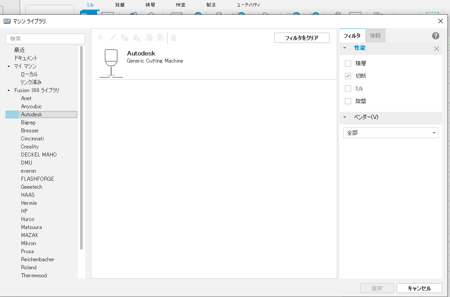
Task: Select the HP vendor
Action: click(24, 211)
